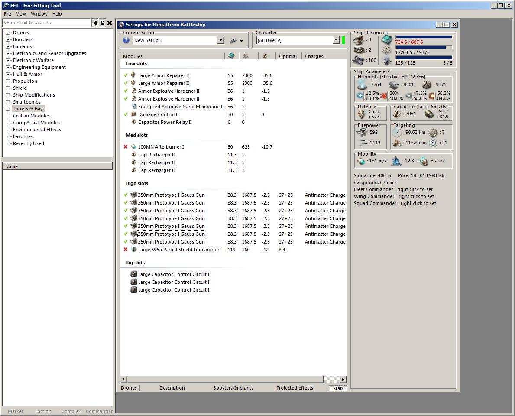Viewport: 515px width, 416px height.
Task: Click the blue help icon beside setup name
Action: point(126,40)
